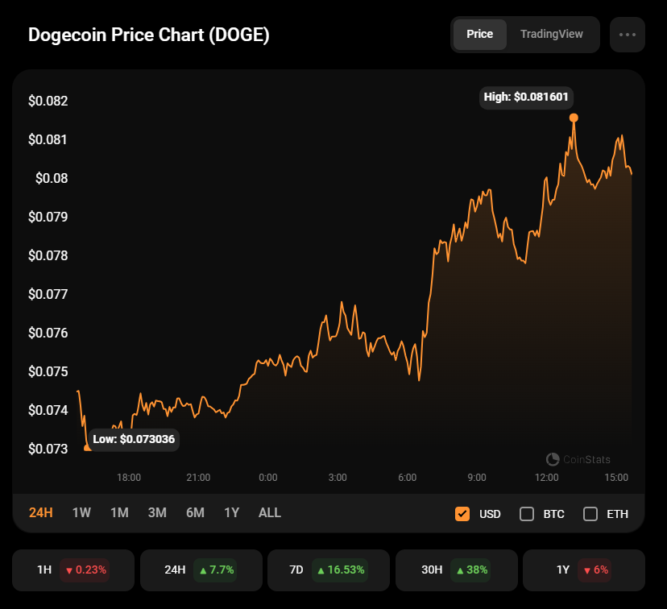Image resolution: width=667 pixels, height=609 pixels.
Task: Choose the 1M time range
Action: (x=119, y=513)
